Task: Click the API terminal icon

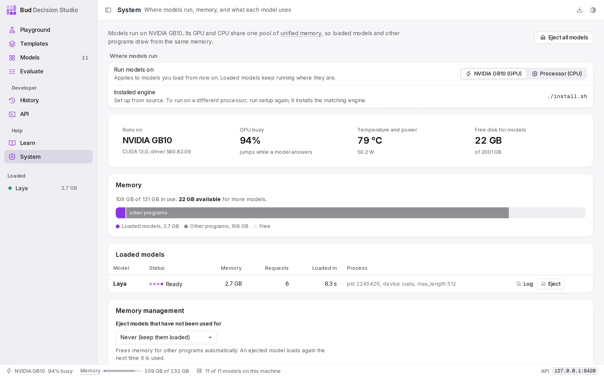Action: point(12,114)
